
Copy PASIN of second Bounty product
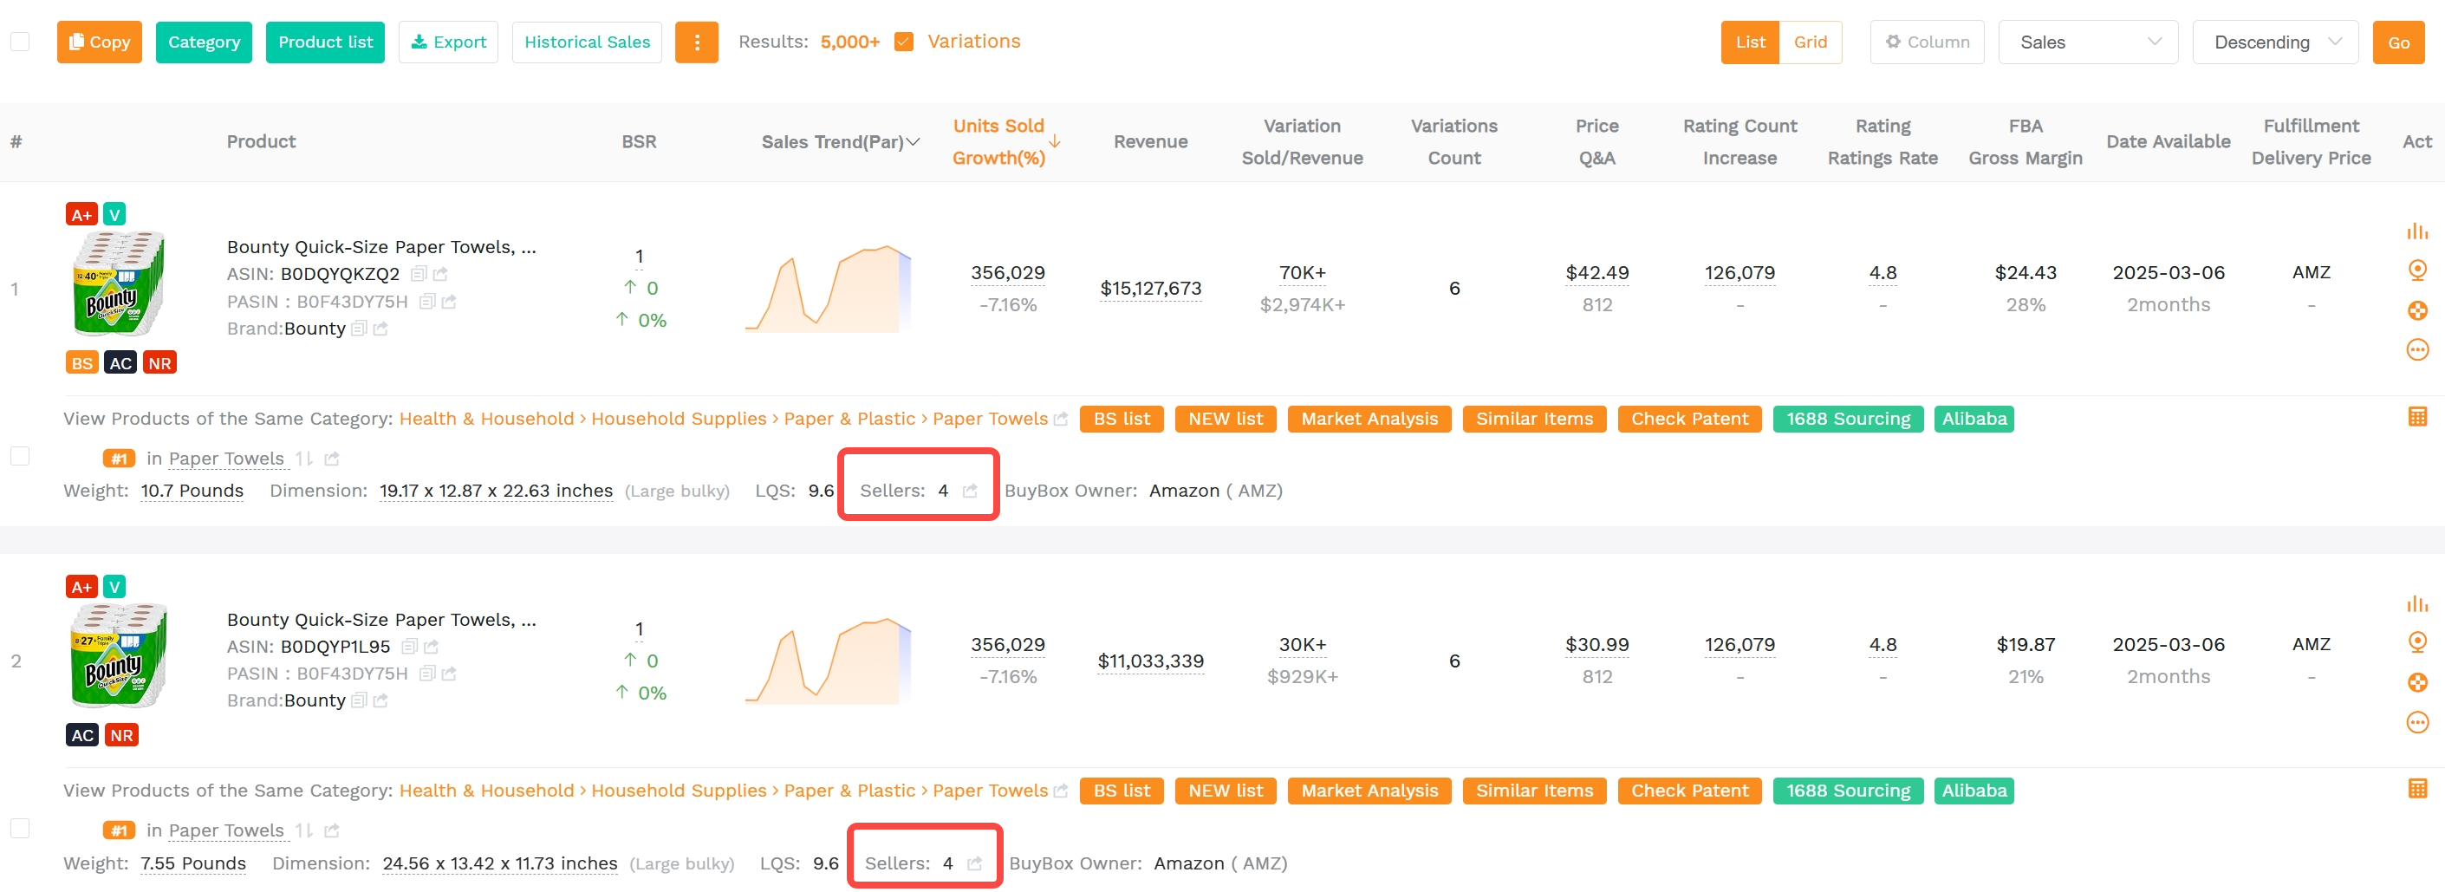pyautogui.click(x=427, y=674)
